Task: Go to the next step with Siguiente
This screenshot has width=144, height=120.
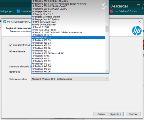Action: pyautogui.click(x=116, y=114)
